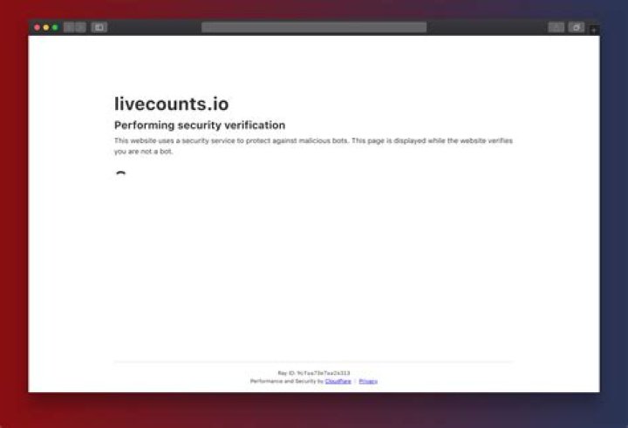628x428 pixels.
Task: Maximize the window with green button
Action: [x=55, y=27]
